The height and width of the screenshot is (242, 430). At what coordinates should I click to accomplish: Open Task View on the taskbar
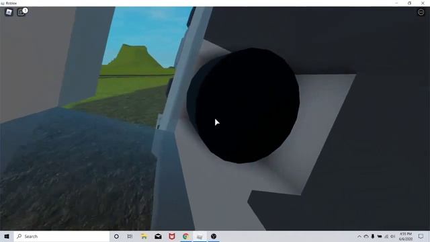coord(130,236)
